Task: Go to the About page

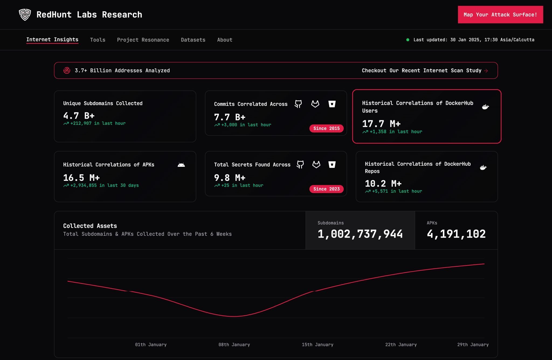Action: (225, 40)
